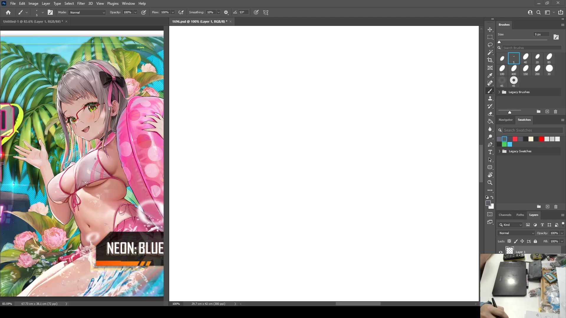Select the Brush tool in toolbar

(x=490, y=91)
